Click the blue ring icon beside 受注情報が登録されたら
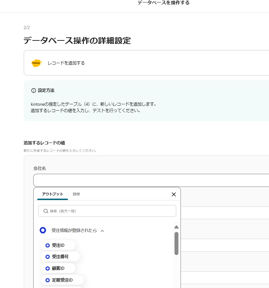 point(43,231)
